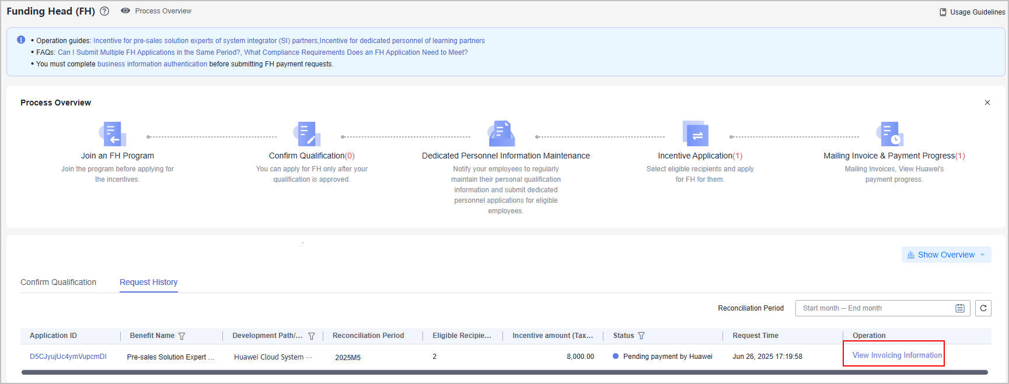Screen dimensions: 1009x384
Task: Close the Process Overview panel
Action: point(987,103)
